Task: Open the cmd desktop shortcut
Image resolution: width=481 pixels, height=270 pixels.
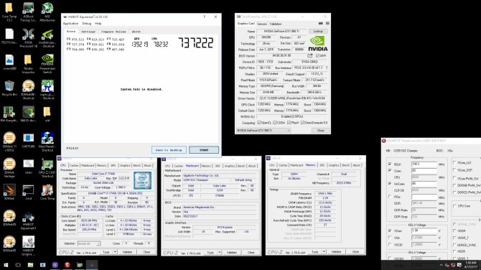Action: (x=28, y=192)
